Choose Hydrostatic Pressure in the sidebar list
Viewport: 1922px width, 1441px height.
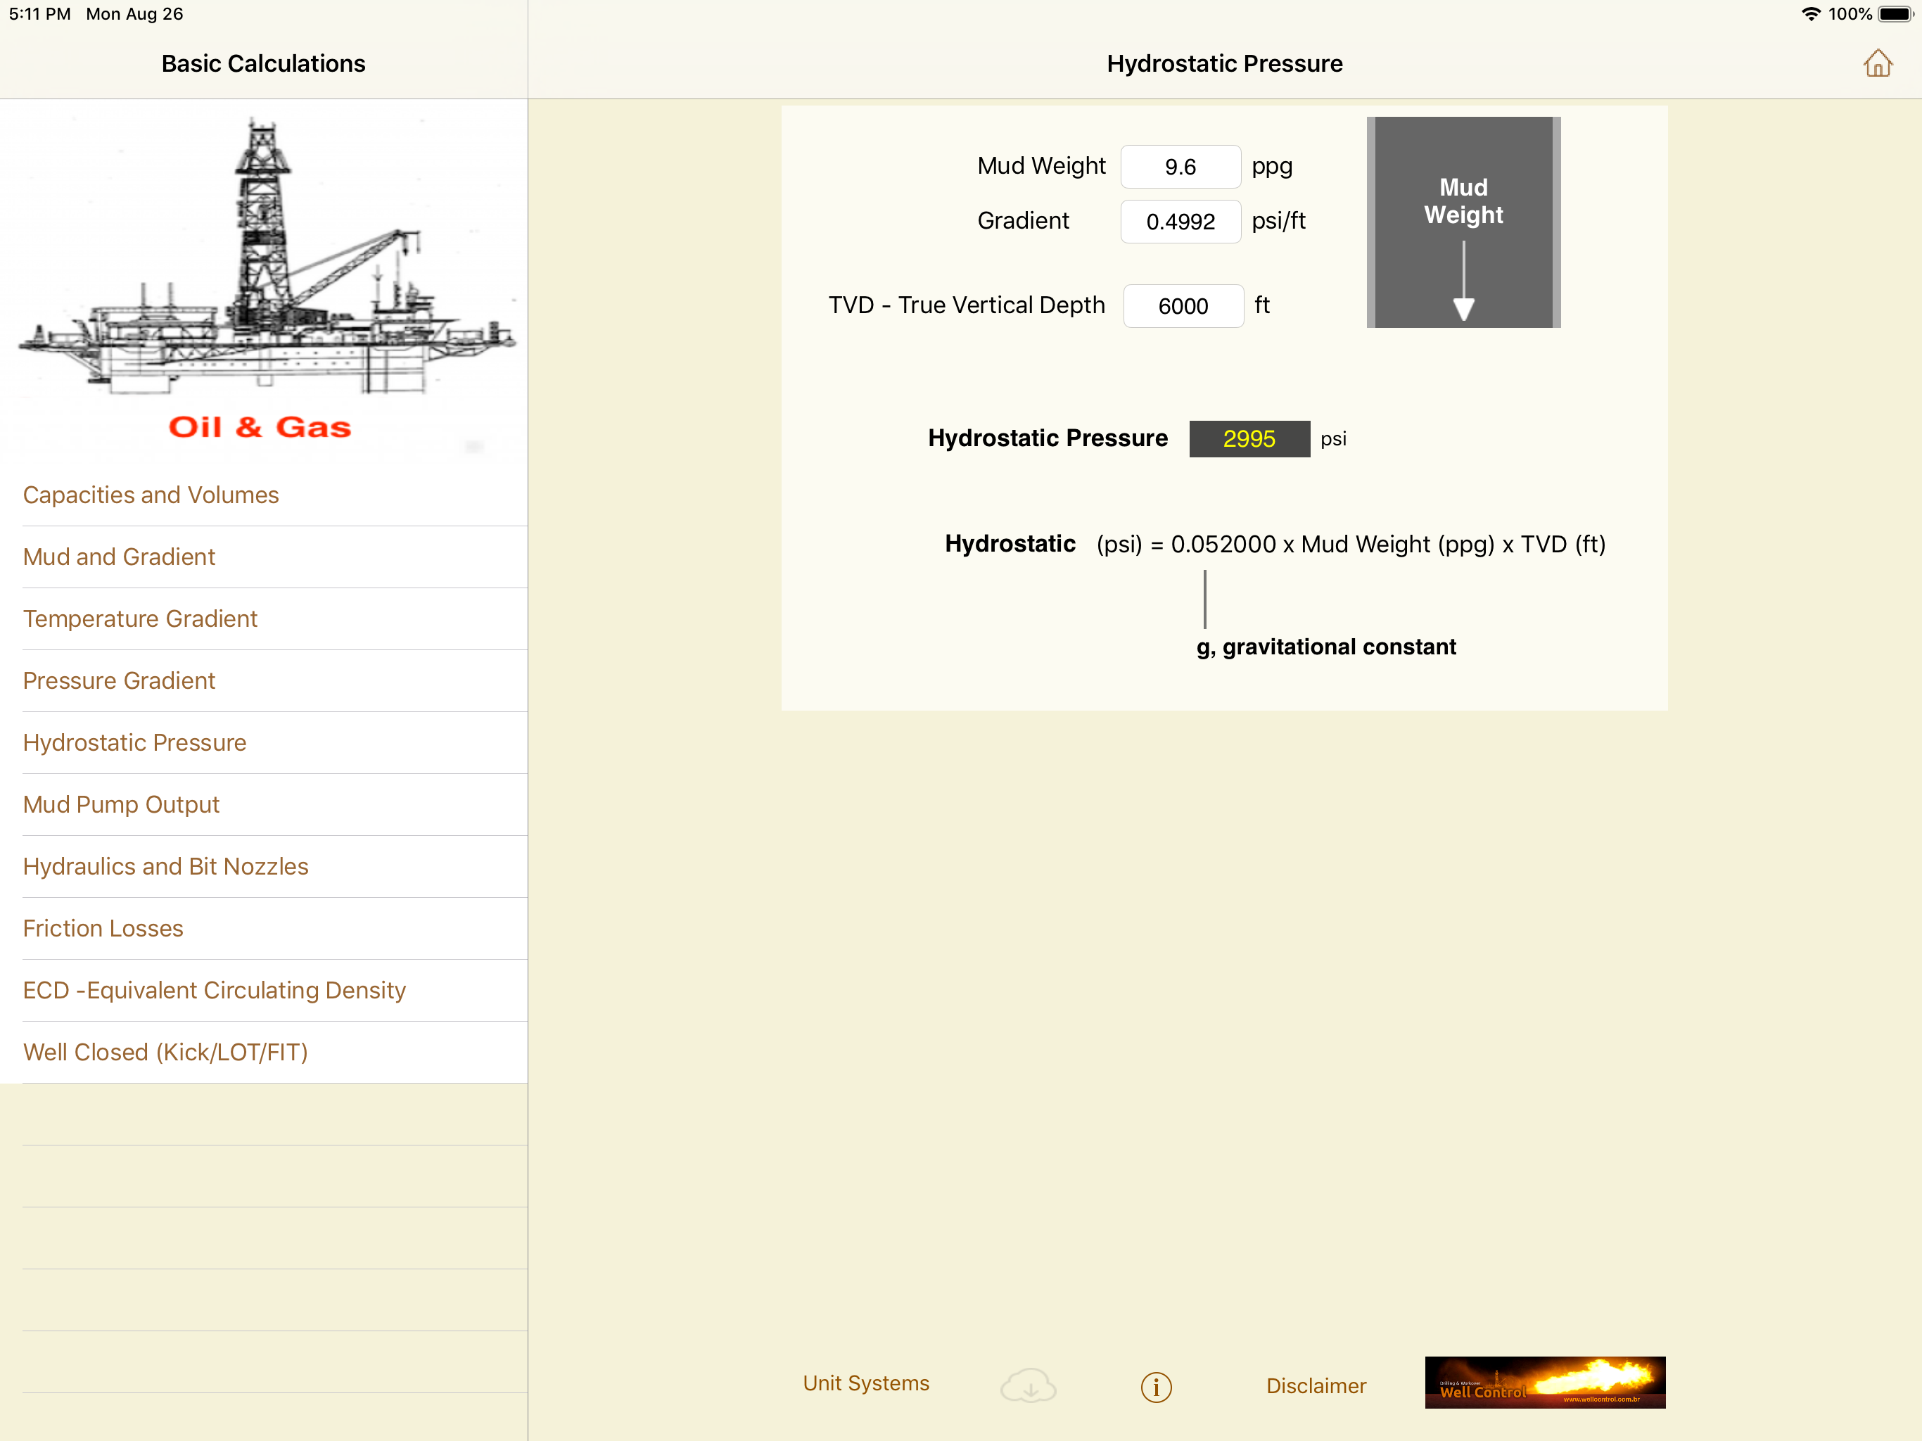[x=134, y=742]
